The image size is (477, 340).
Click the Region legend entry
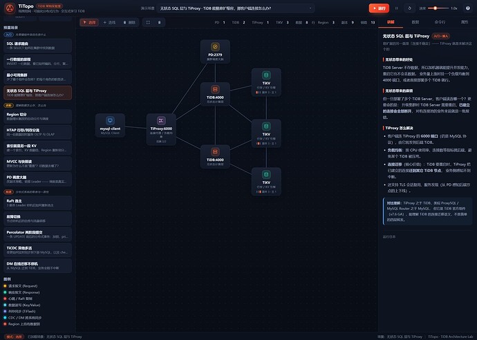(x=22, y=324)
